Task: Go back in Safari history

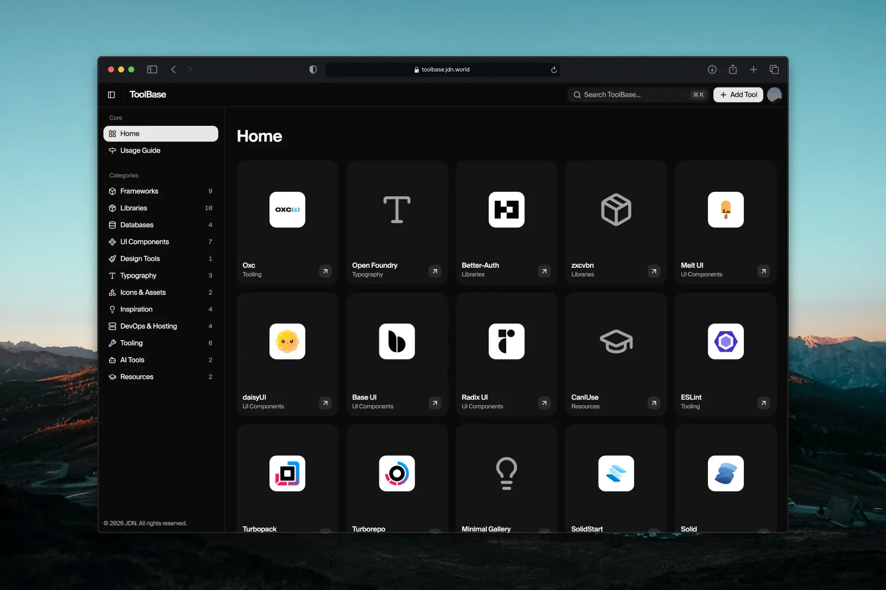Action: (174, 70)
